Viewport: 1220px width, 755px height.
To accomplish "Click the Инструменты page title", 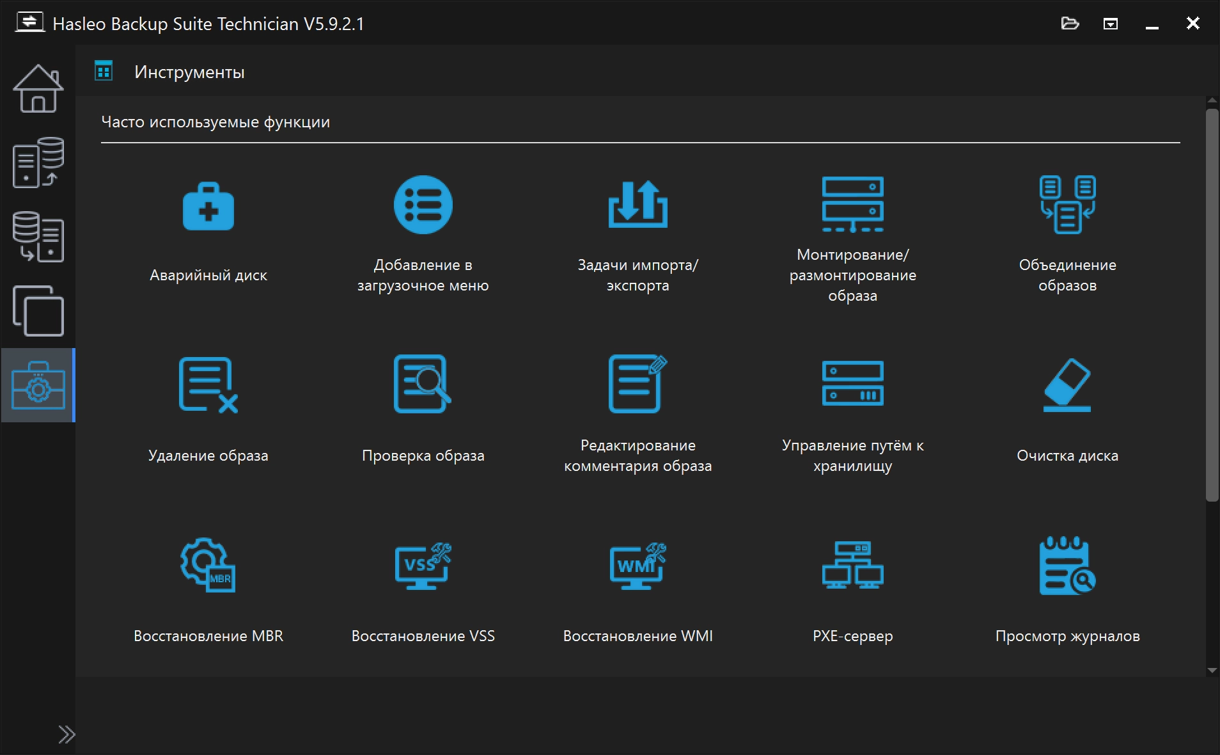I will click(x=189, y=72).
